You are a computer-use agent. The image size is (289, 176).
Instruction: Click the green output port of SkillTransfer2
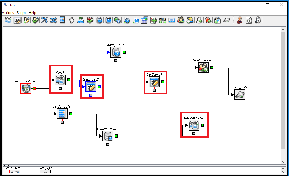[212, 68]
